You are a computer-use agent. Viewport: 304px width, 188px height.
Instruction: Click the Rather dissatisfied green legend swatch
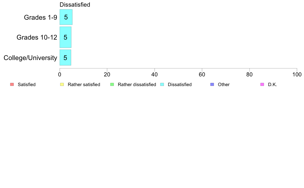[112, 84]
